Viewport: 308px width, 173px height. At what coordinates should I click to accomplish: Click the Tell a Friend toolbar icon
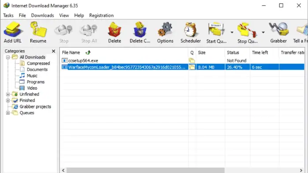tap(302, 30)
